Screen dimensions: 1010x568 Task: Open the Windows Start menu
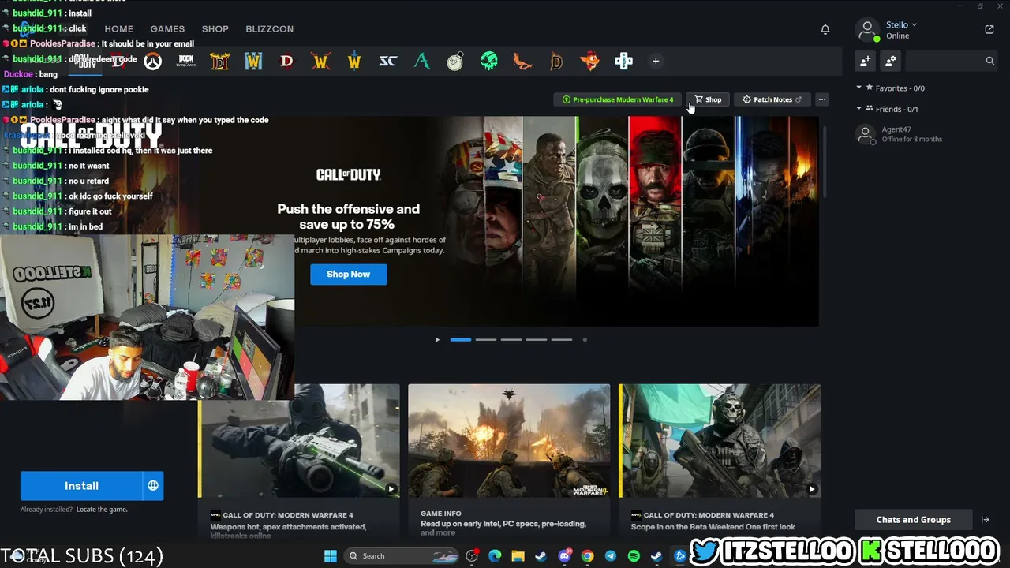(x=331, y=556)
